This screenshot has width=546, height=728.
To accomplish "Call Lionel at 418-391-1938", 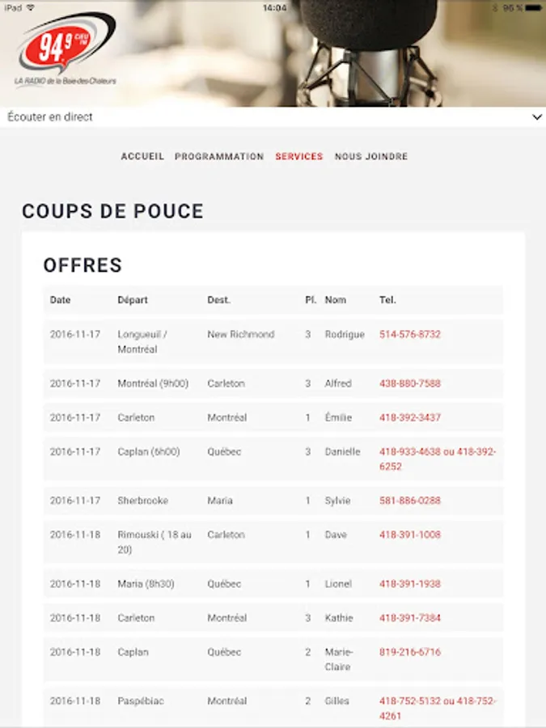I will [410, 584].
